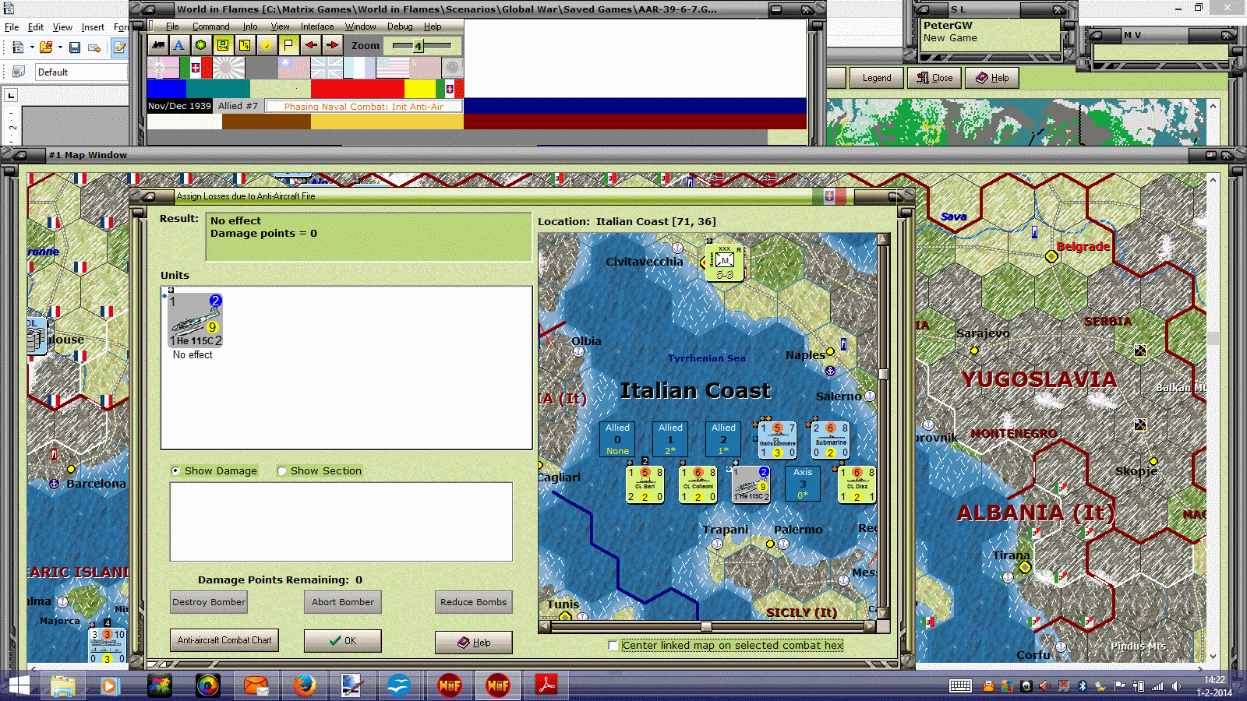Screen dimensions: 1247x701
Task: Click the CL Galissonnière ship counter
Action: coord(778,440)
